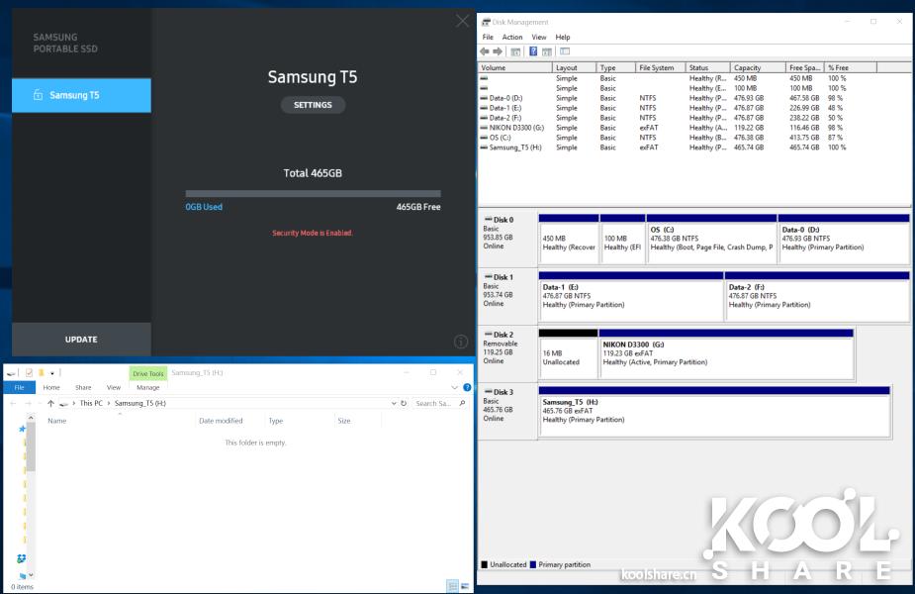This screenshot has height=594, width=915.
Task: Click the Explorer details view icon
Action: pyautogui.click(x=453, y=586)
